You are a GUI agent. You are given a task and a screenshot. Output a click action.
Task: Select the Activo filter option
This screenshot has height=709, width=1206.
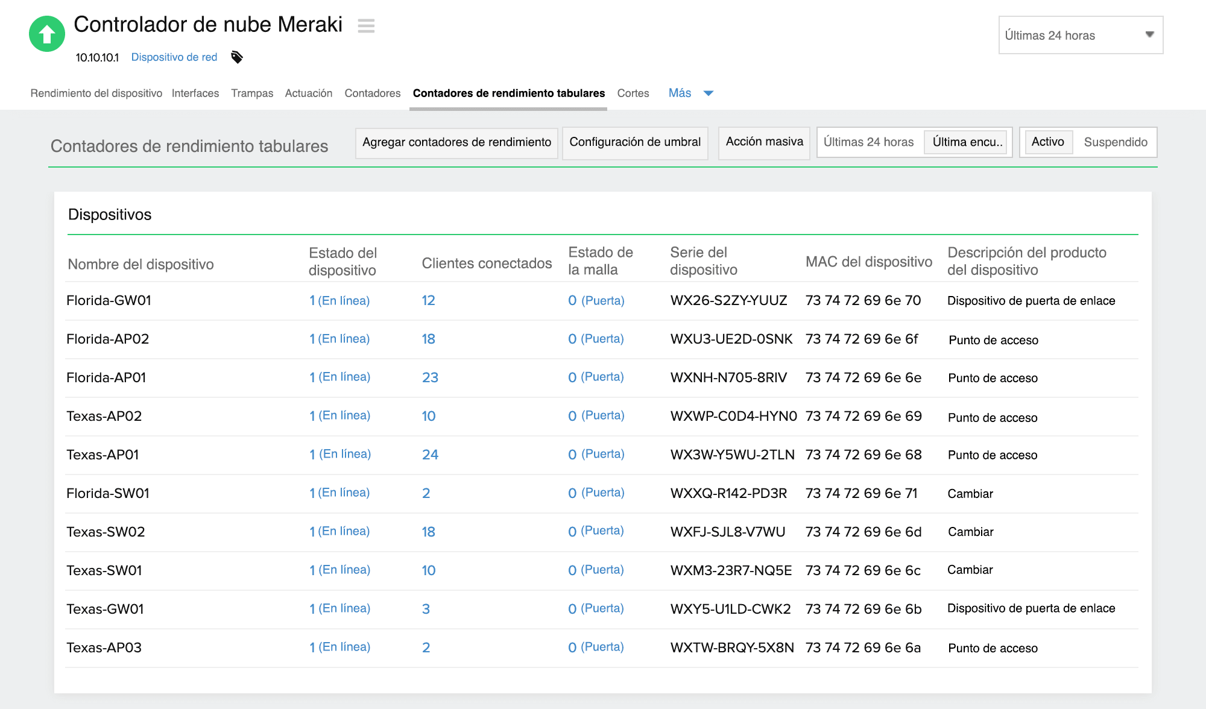[1047, 142]
